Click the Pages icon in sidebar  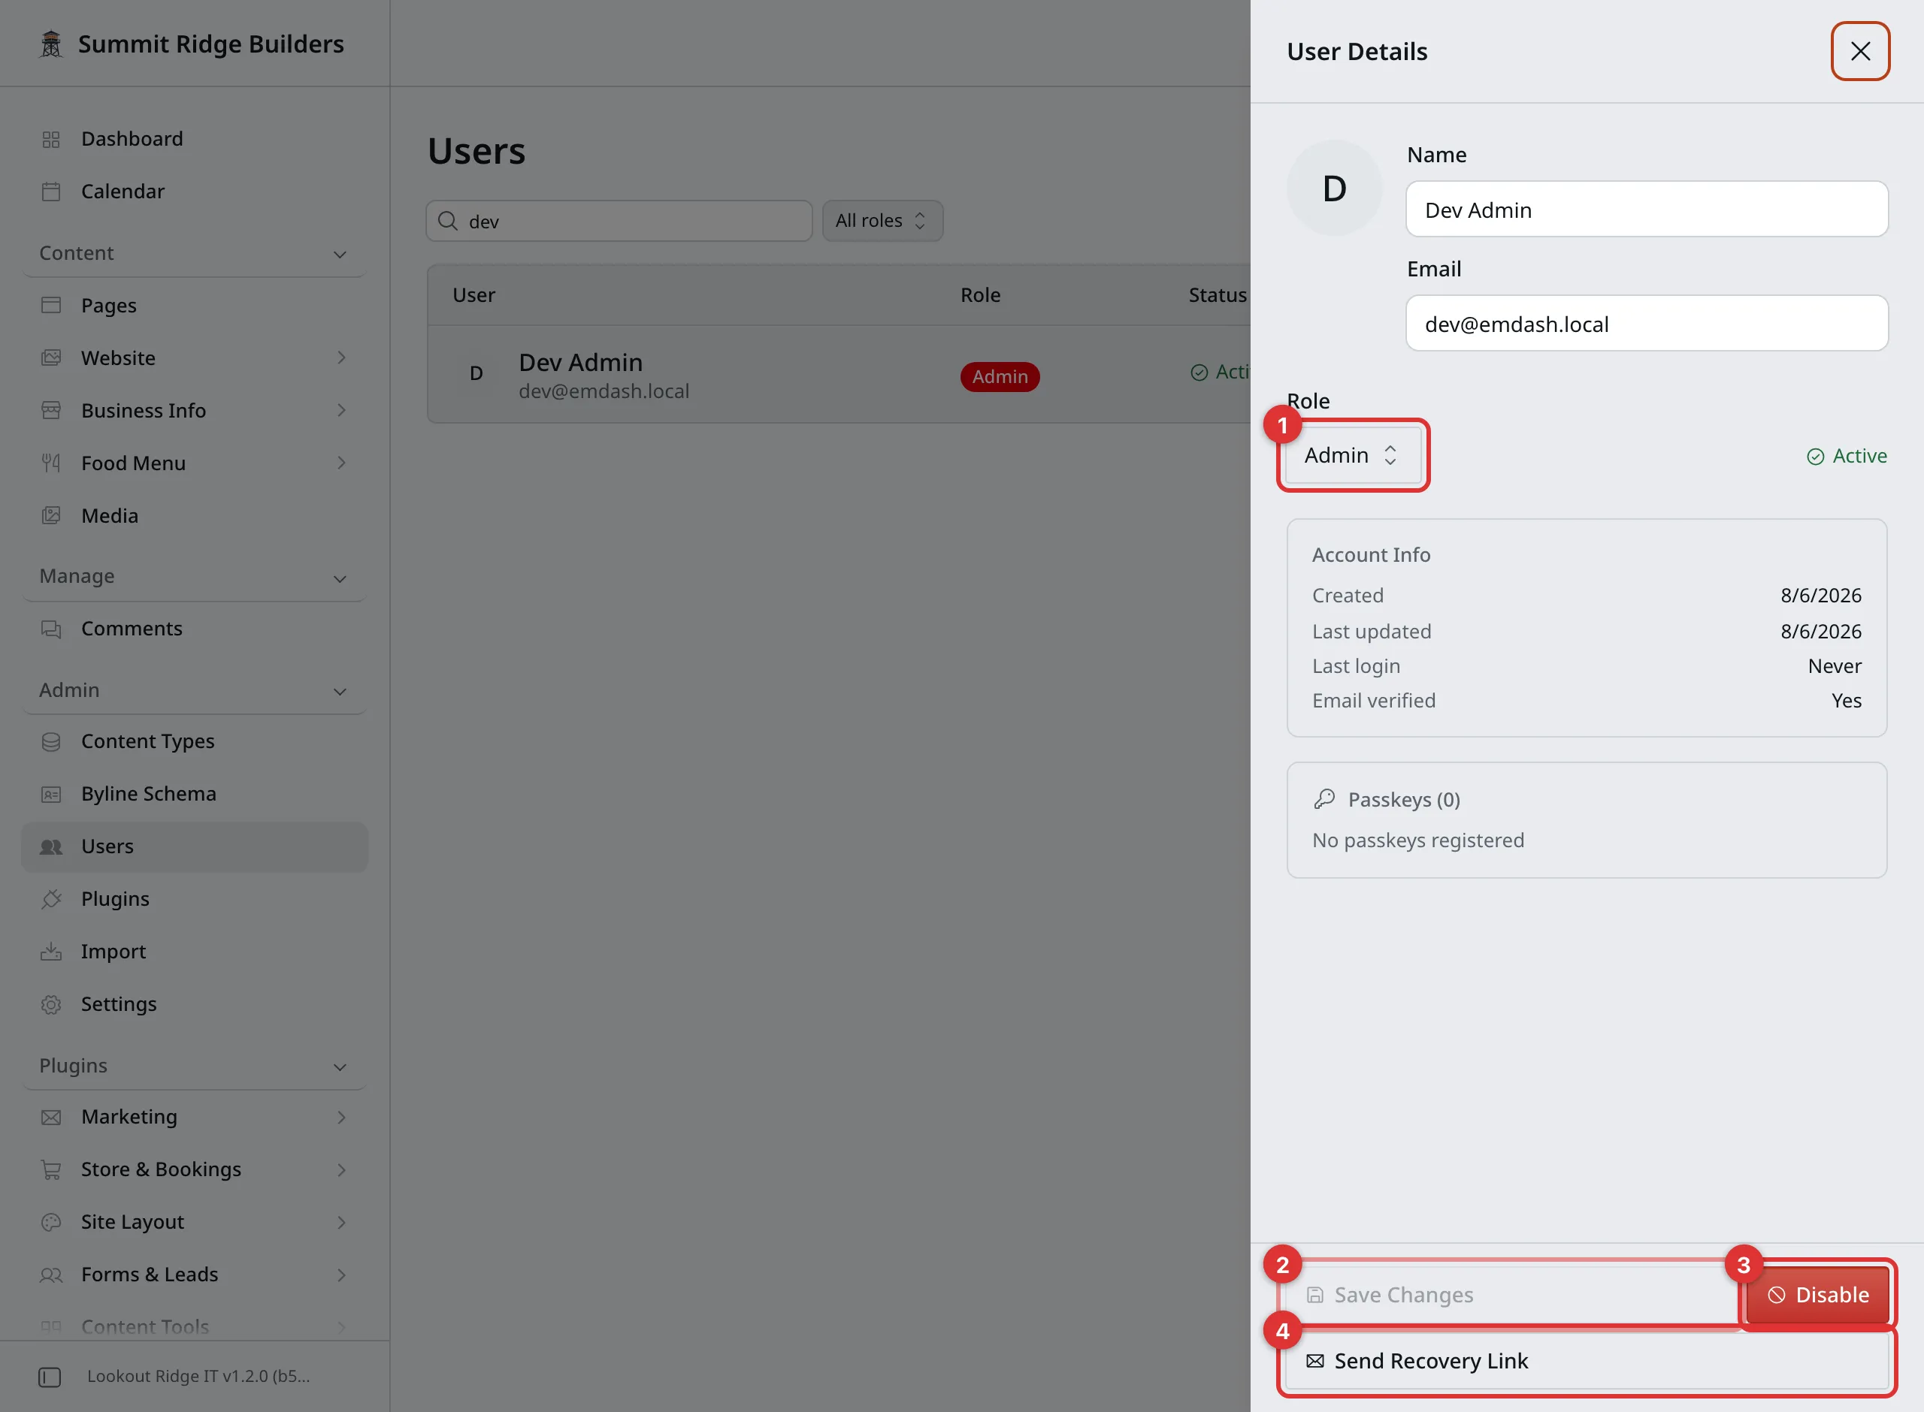click(x=51, y=305)
